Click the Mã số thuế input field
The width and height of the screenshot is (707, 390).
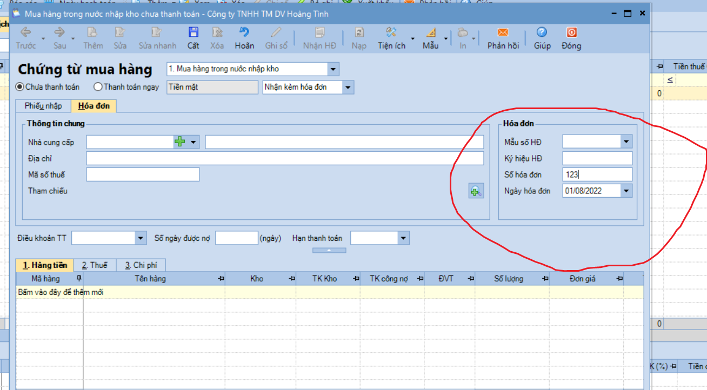143,174
